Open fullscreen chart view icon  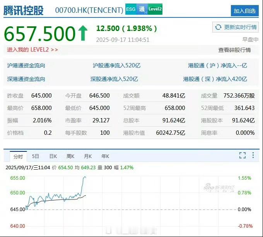point(243,155)
